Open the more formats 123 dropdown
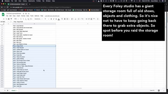Viewport: 168px width, 94px height. [x=31, y=19]
